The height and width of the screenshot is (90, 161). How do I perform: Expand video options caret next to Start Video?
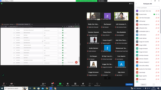15,84
